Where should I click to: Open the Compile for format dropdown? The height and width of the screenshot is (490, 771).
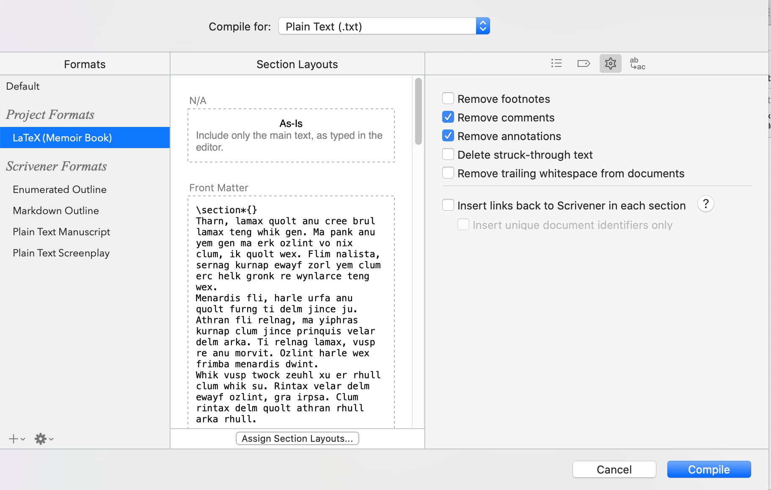[x=384, y=26]
